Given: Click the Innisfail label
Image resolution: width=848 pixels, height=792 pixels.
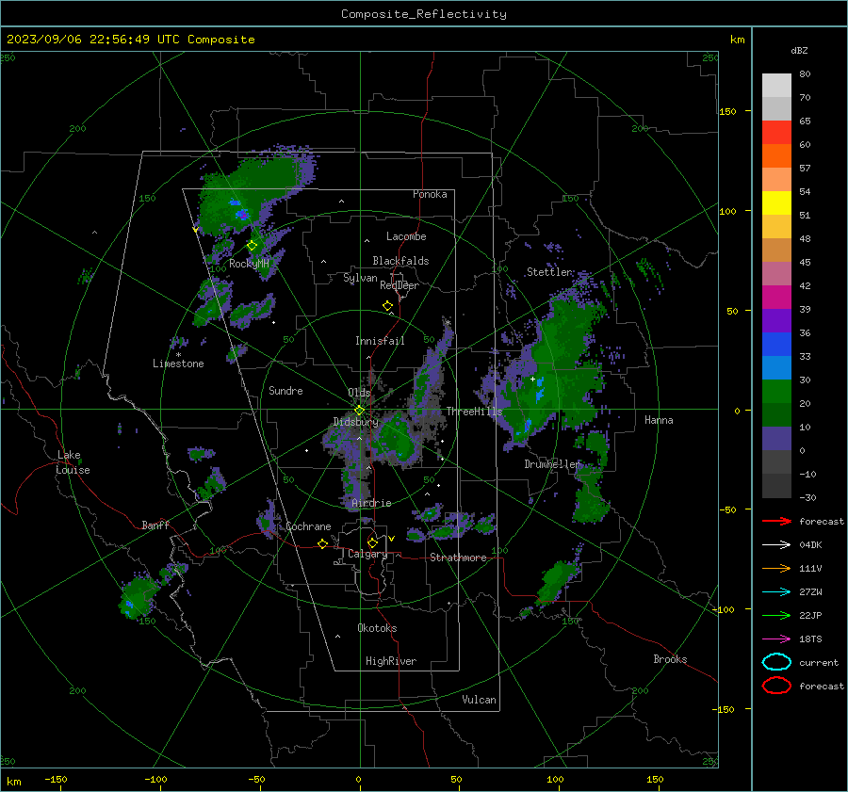Looking at the screenshot, I should tap(380, 341).
